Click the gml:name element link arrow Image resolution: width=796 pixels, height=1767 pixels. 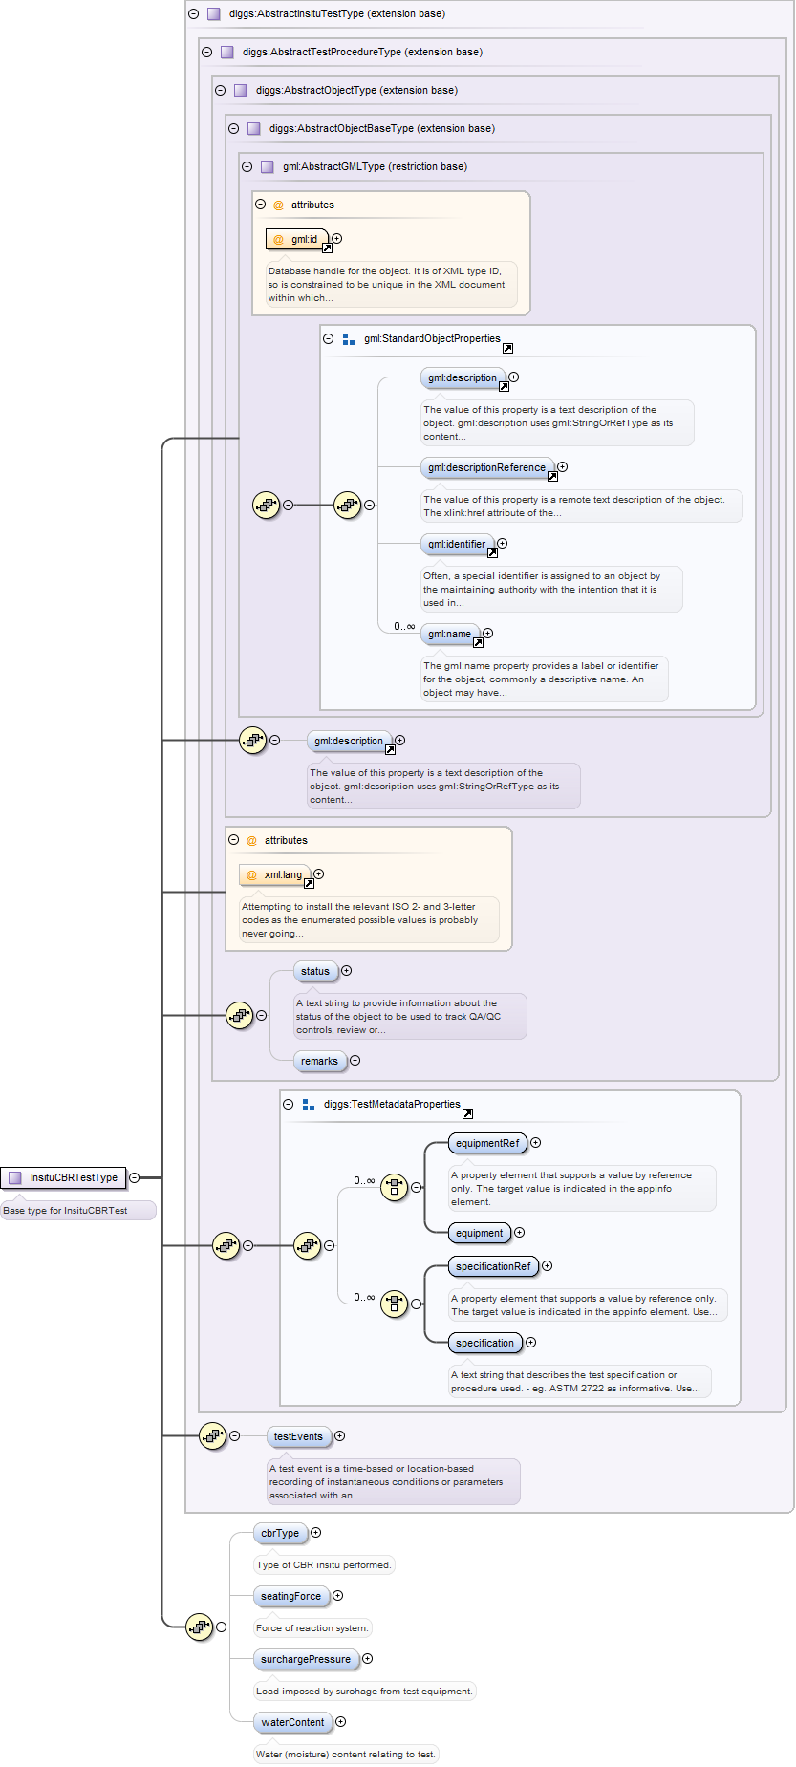pyautogui.click(x=478, y=642)
